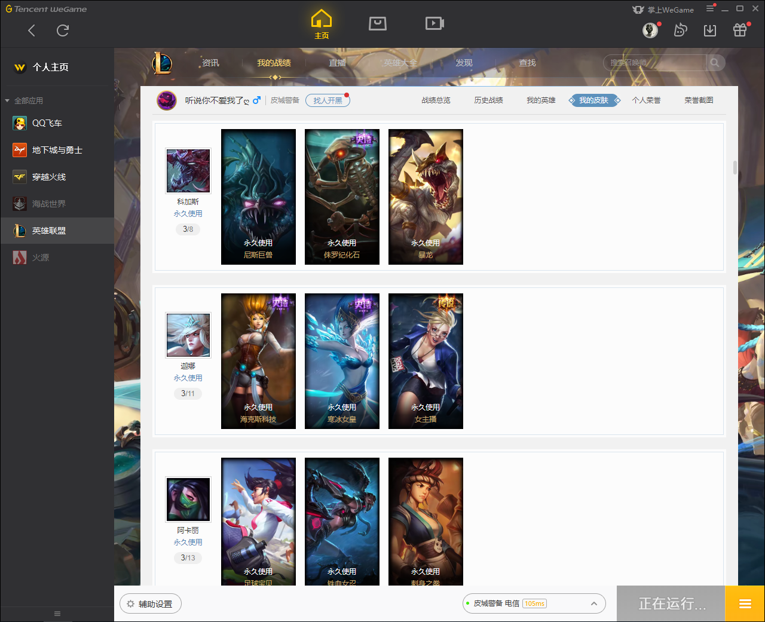Click the 科加斯 champion portrait
The image size is (765, 622).
coord(188,171)
